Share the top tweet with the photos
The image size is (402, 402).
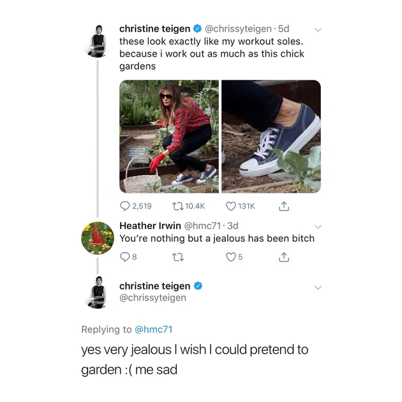pyautogui.click(x=285, y=205)
